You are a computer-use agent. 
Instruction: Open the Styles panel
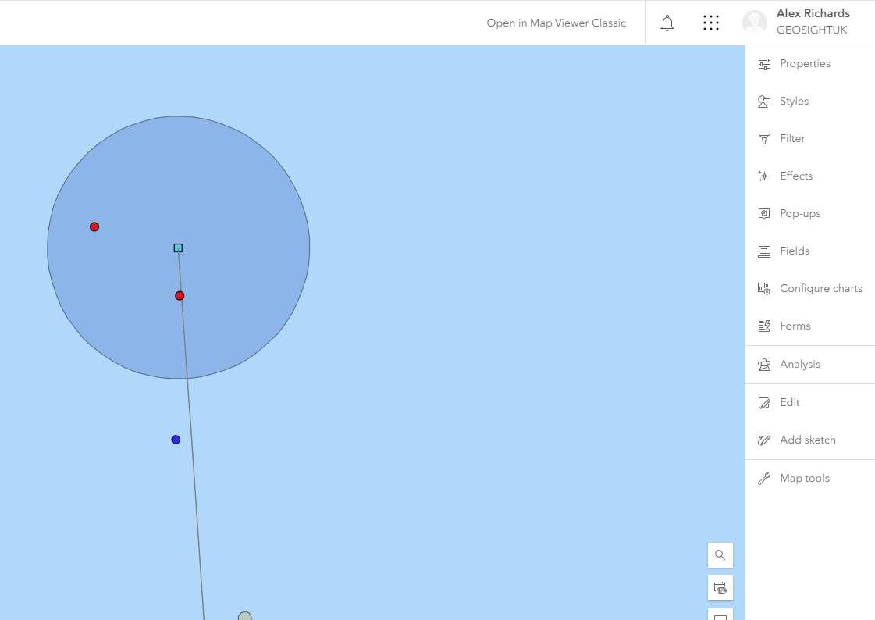tap(794, 101)
